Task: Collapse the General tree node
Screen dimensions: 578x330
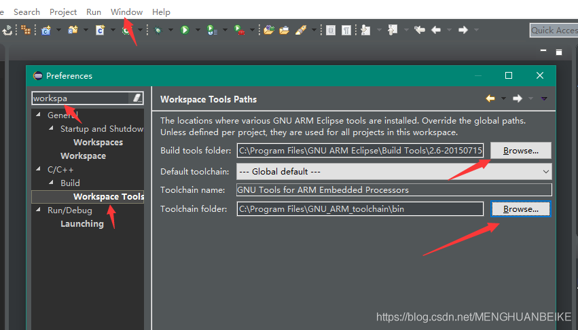Action: pyautogui.click(x=38, y=115)
